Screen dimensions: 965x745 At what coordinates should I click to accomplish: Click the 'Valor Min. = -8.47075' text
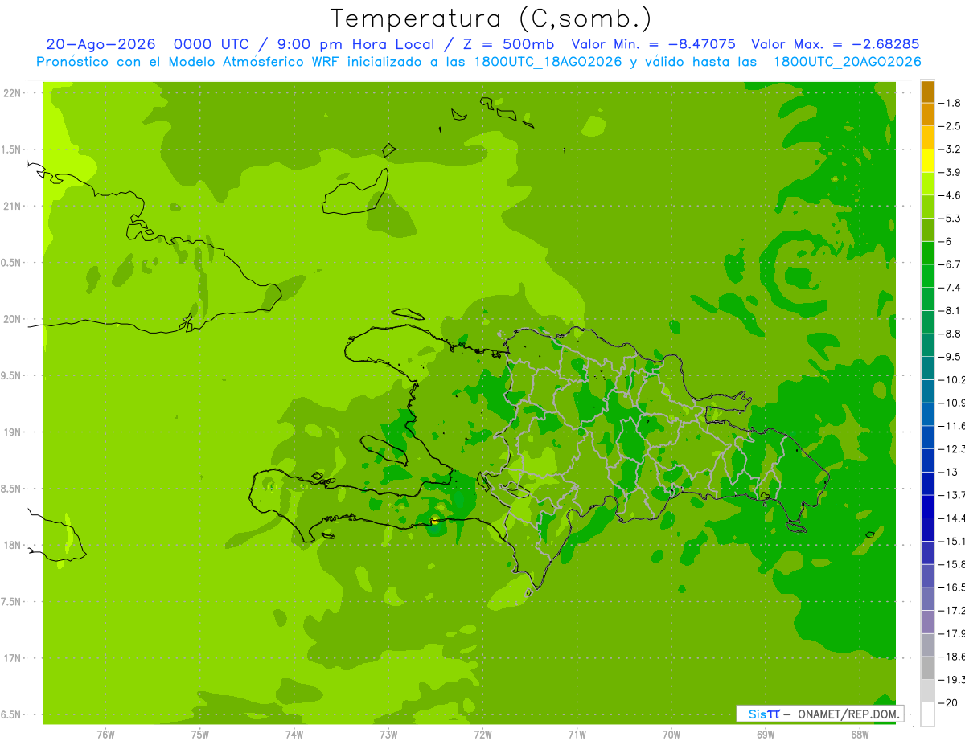653,44
